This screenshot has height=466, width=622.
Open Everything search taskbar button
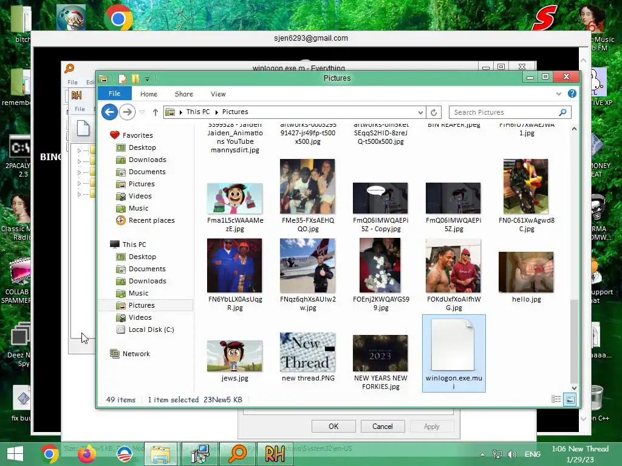coord(238,454)
